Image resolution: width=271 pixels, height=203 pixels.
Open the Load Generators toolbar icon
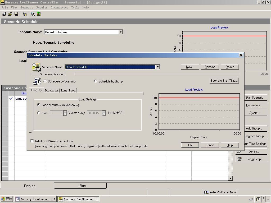[25, 14]
